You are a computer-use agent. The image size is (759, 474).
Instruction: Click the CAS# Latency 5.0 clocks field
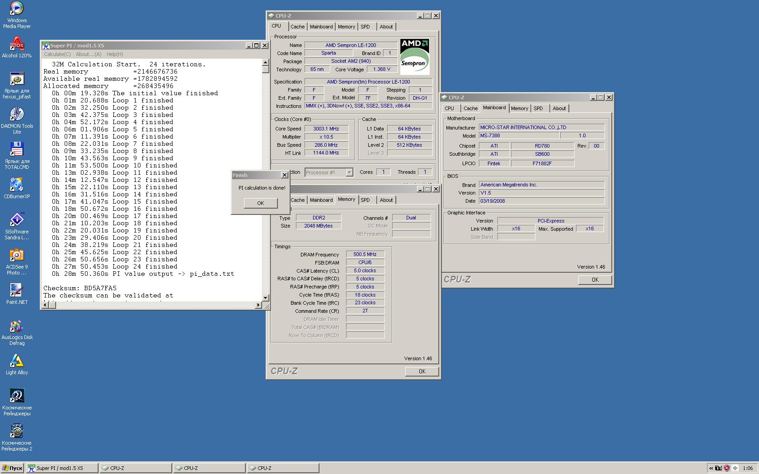[x=365, y=270]
